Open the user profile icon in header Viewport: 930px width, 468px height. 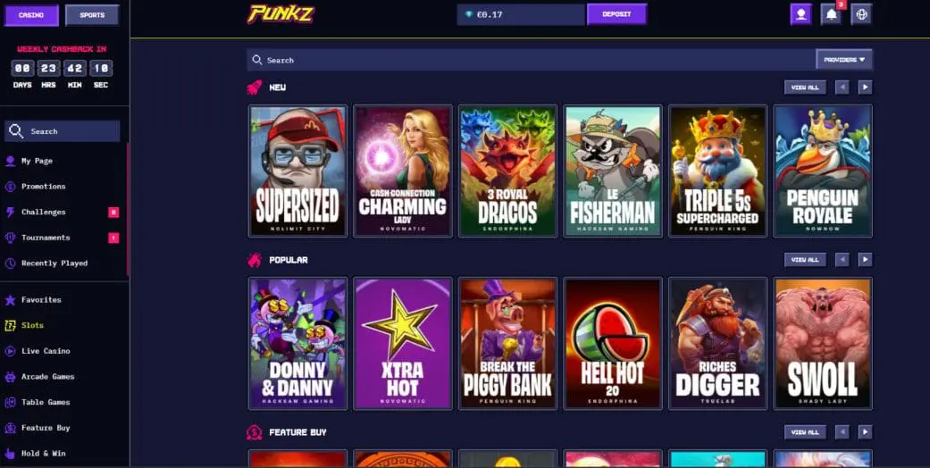[x=800, y=14]
